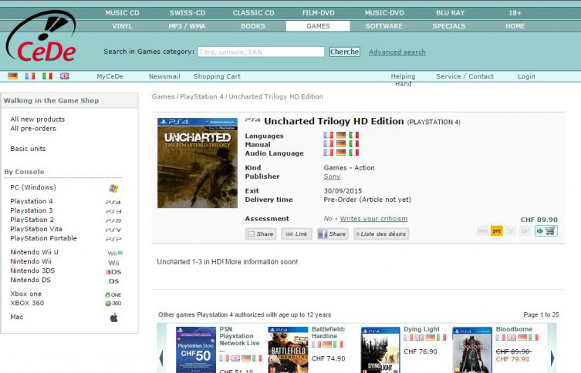Screen dimensions: 581x373
Task: Click the Windows logo next to PC (Windows)
Action: click(113, 188)
